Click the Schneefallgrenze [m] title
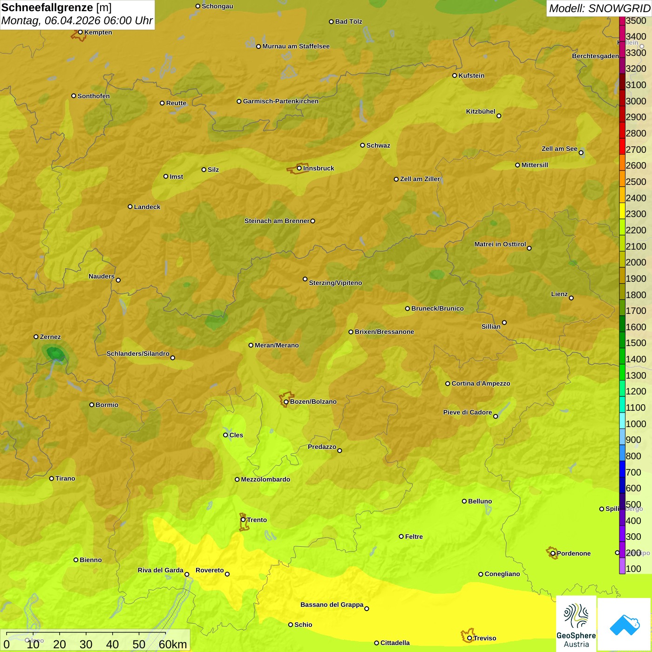Screen dimensions: 652x652 pos(56,7)
